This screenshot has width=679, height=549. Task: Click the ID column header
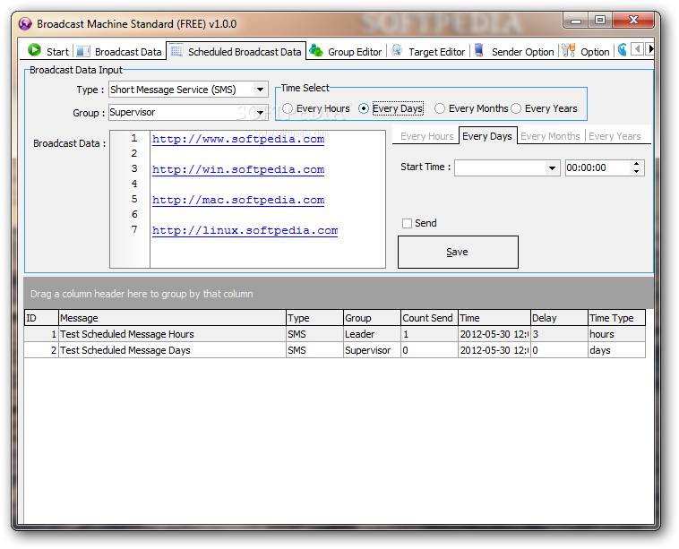point(41,318)
